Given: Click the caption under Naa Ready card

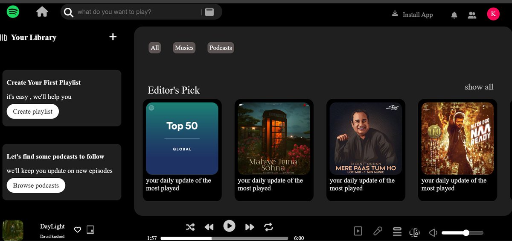Looking at the screenshot, I should 454,184.
